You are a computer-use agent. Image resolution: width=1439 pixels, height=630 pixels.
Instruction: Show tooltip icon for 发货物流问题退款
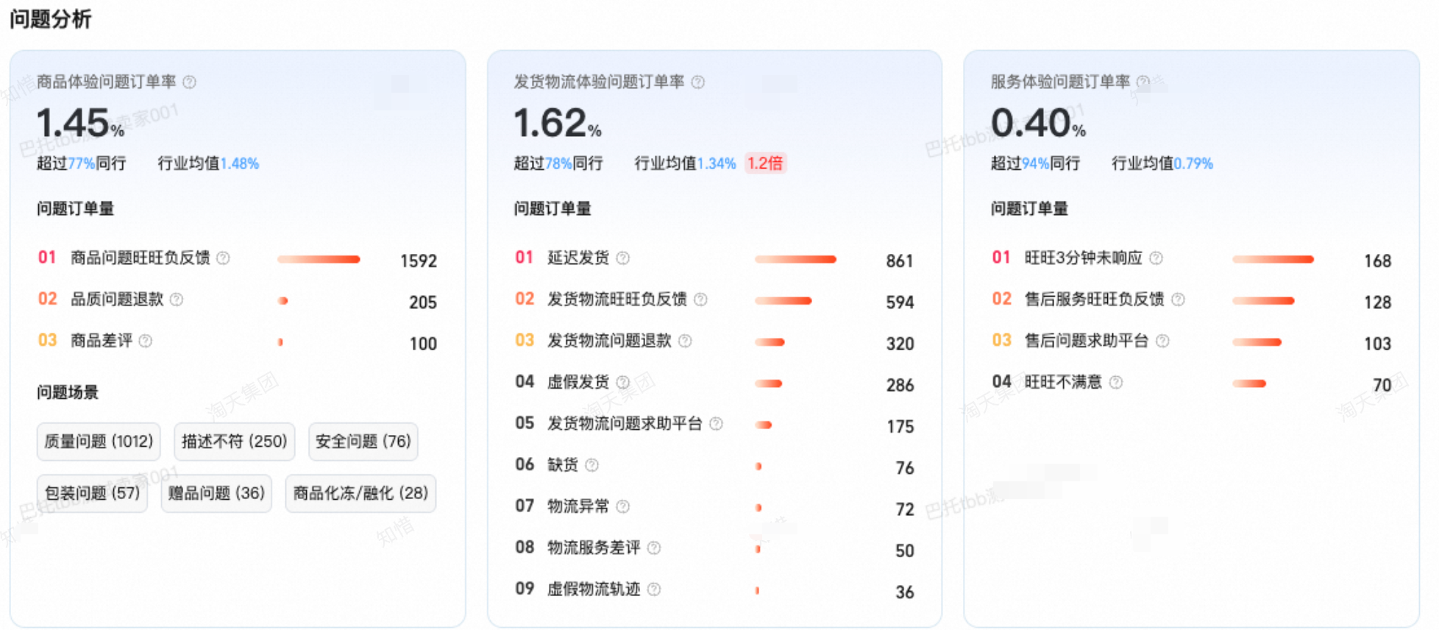pyautogui.click(x=685, y=341)
